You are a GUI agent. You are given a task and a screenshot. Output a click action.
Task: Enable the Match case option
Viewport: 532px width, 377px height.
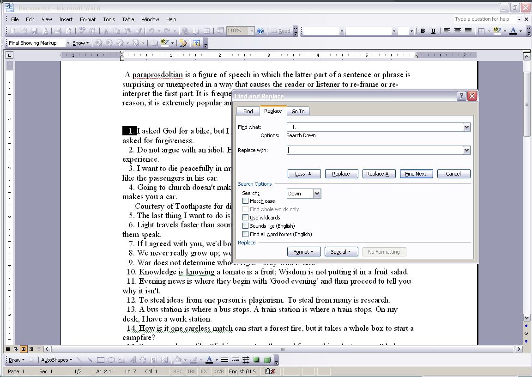pyautogui.click(x=245, y=201)
